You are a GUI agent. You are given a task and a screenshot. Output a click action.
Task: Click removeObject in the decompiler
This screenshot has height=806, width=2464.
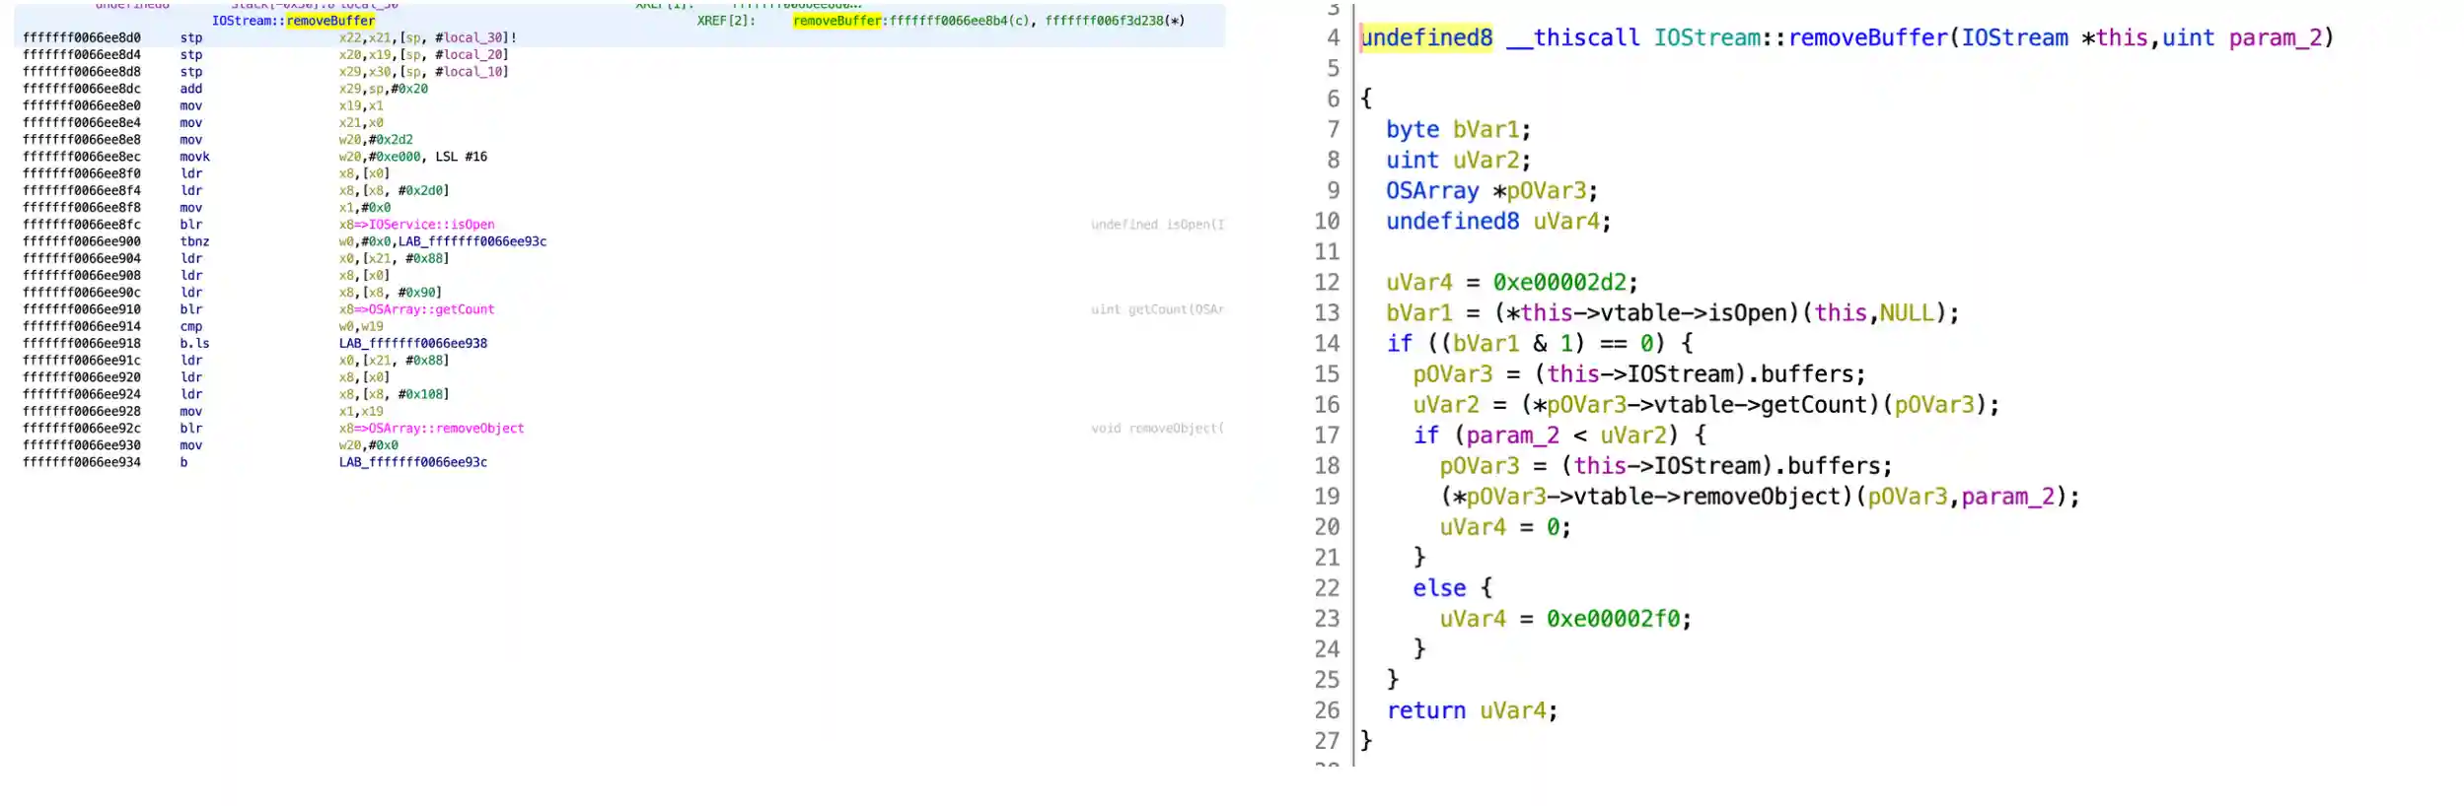1761,496
